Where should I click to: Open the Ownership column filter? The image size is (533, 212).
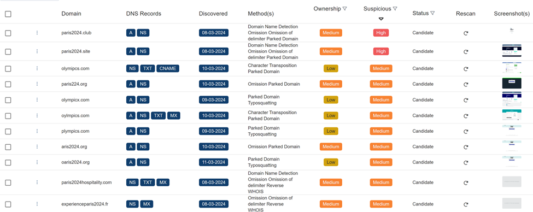click(345, 9)
